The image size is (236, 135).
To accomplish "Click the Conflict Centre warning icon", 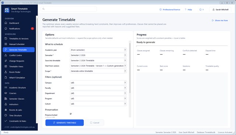I will pos(6,55).
